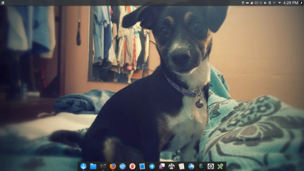Click the round black icon beside clock
Viewport: 304px width, 171px height.
click(x=301, y=3)
